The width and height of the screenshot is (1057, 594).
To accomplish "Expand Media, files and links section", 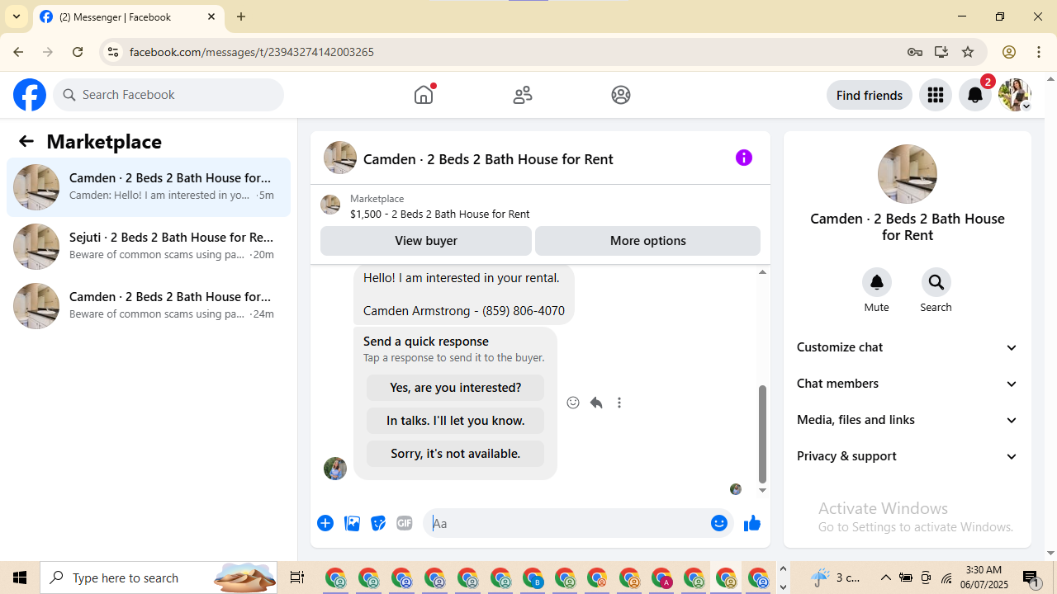I will (908, 420).
